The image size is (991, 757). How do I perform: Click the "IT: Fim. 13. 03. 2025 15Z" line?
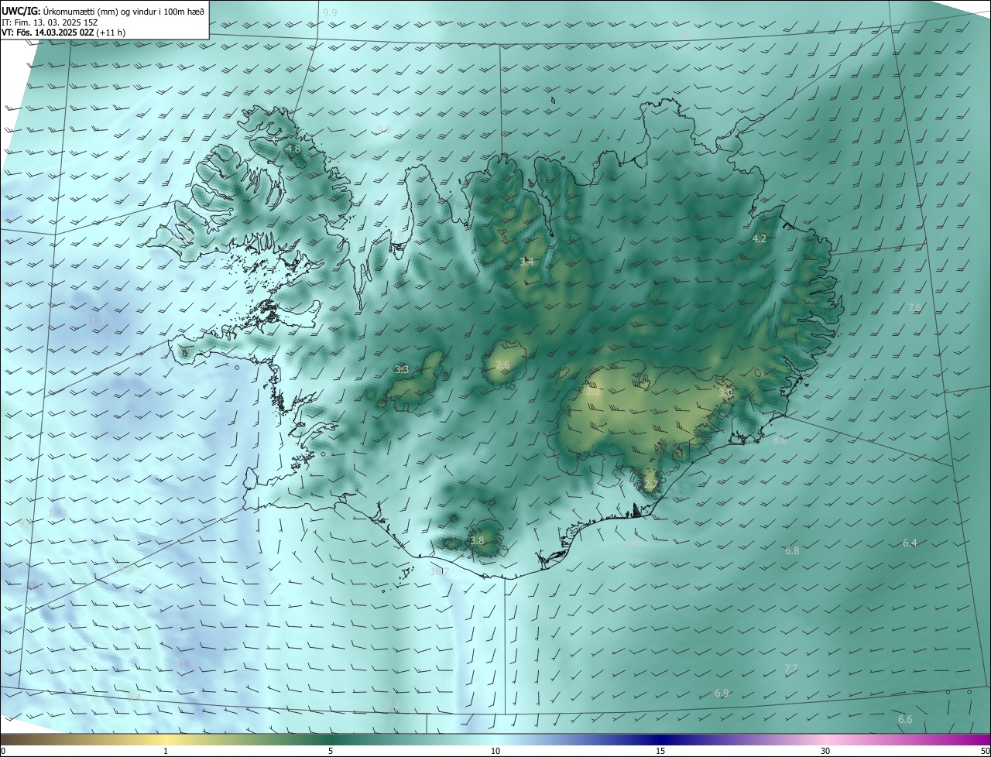pos(50,22)
